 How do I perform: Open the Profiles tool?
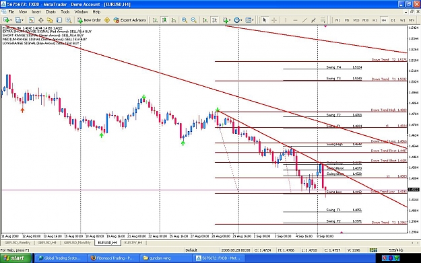(x=18, y=20)
